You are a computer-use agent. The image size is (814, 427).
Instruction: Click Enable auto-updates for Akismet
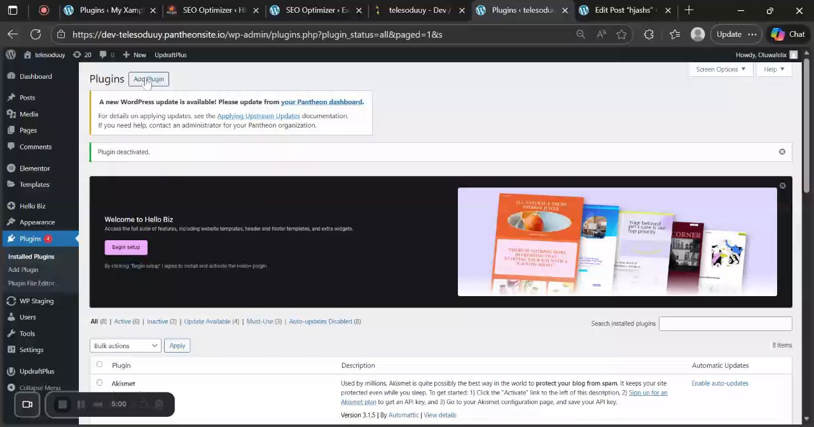coord(720,383)
